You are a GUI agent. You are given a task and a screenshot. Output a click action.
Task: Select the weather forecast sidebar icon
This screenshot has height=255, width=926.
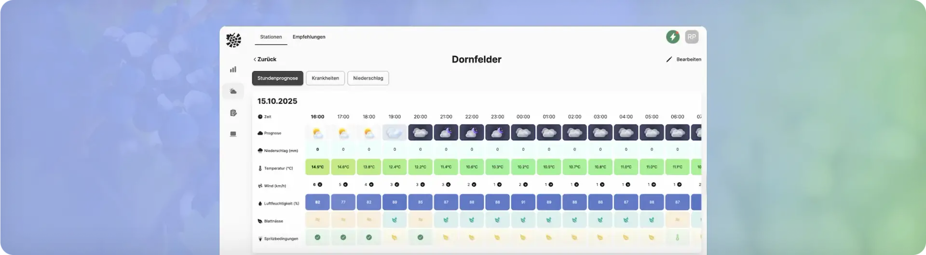(233, 91)
